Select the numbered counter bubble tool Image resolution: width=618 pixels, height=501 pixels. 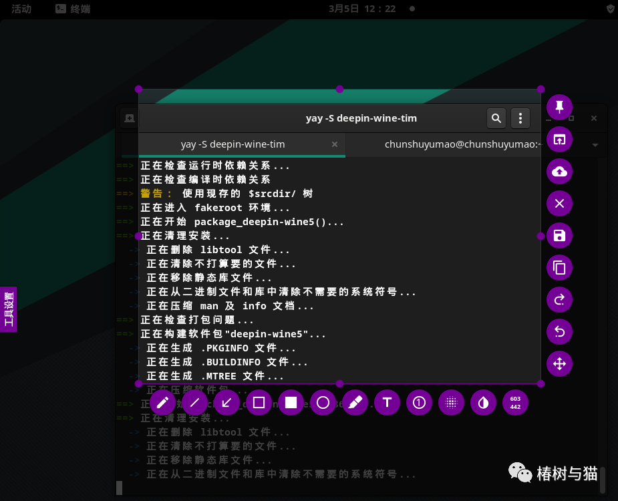419,402
